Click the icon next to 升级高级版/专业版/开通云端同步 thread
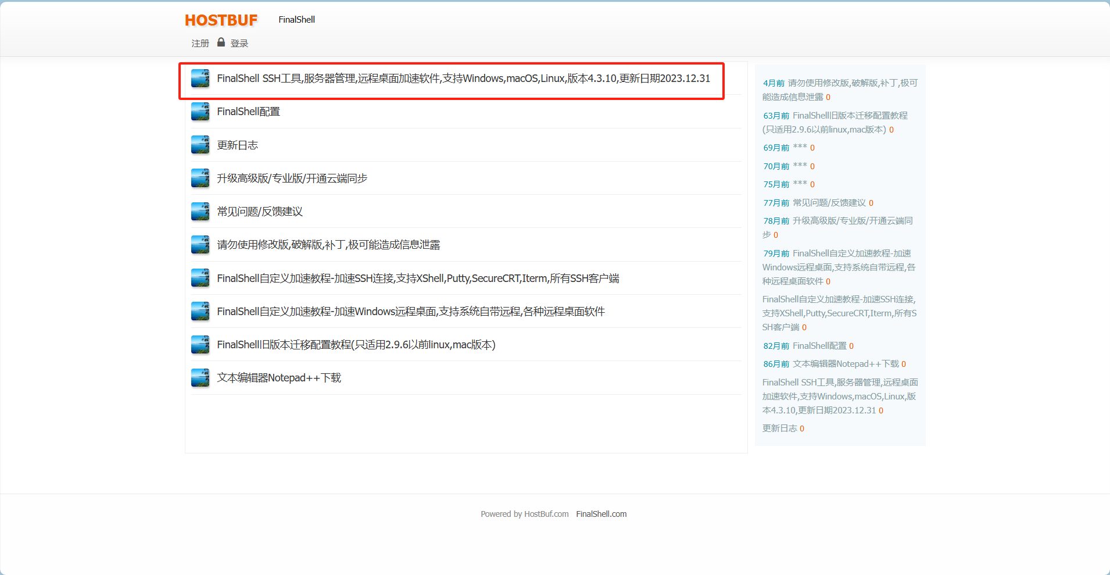The width and height of the screenshot is (1110, 575). click(200, 178)
